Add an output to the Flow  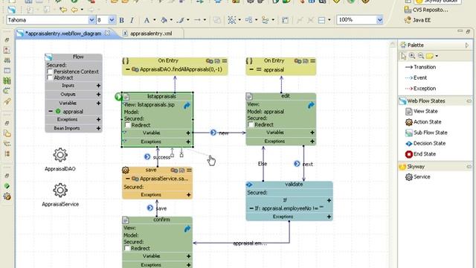pos(98,95)
